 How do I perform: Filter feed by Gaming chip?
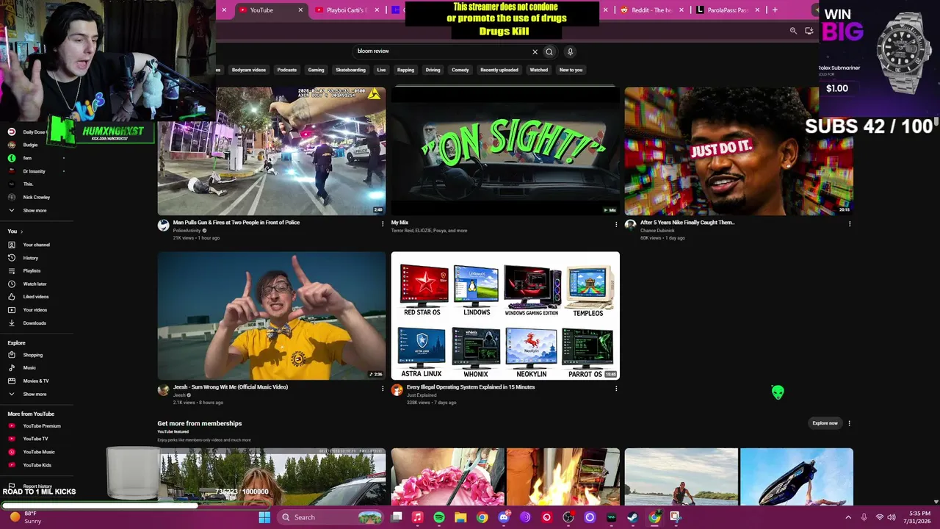(316, 70)
